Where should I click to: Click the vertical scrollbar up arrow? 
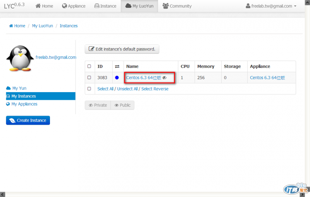(308, 2)
